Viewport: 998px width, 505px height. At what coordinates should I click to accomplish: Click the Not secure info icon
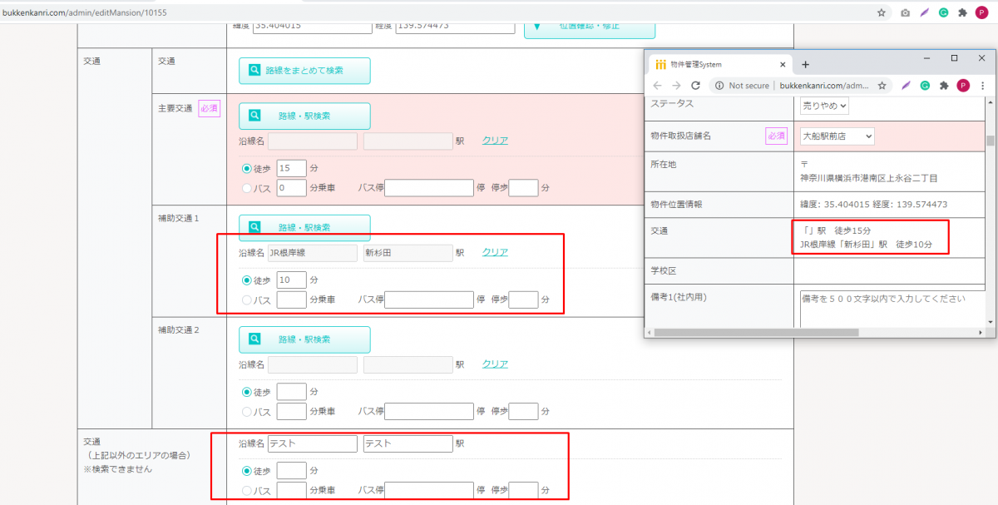click(x=718, y=86)
